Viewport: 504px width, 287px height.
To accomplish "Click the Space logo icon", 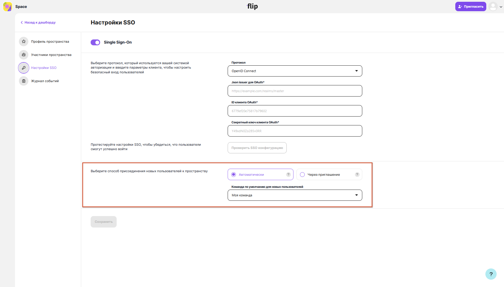I will click(7, 6).
